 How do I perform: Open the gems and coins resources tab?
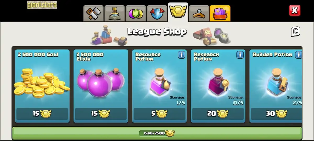136,13
